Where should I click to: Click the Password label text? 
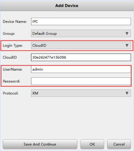11,81
